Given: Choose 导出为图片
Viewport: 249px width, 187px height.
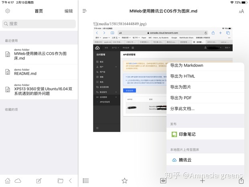Looking at the screenshot, I should 205,87.
